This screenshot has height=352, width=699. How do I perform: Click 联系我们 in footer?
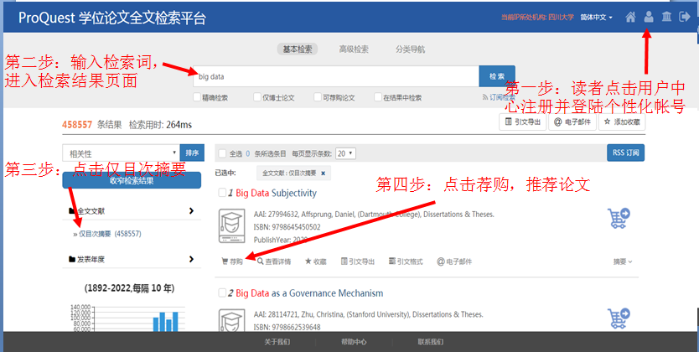pos(431,342)
